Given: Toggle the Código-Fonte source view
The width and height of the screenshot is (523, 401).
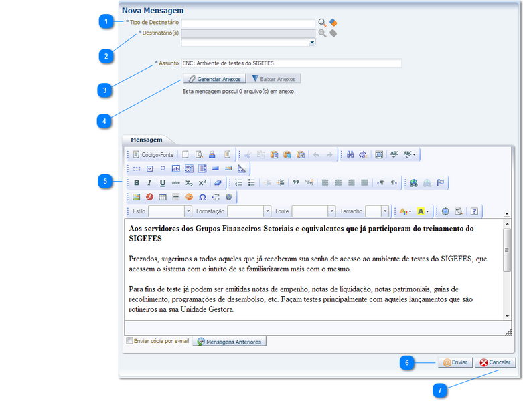Looking at the screenshot, I should click(153, 154).
